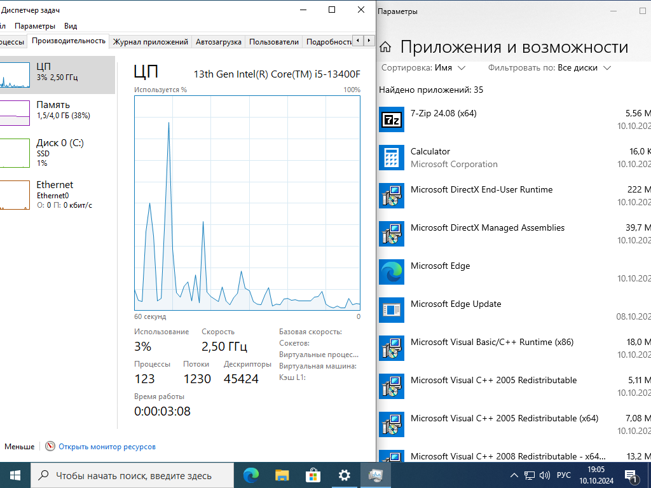Select the Calculator app name

[430, 151]
